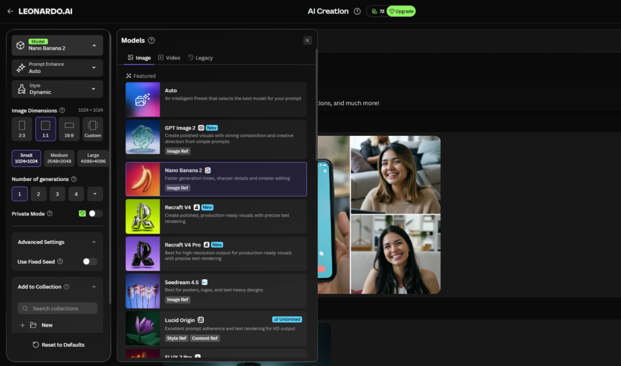Choose Small 1024×1024 size

(x=26, y=158)
